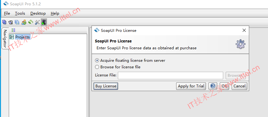Click into the License File text field
Viewport: 268px width, 117px height.
(x=171, y=75)
